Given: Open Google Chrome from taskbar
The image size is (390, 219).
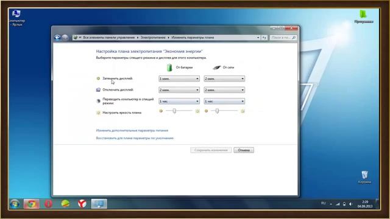Looking at the screenshot, I should [x=32, y=204].
